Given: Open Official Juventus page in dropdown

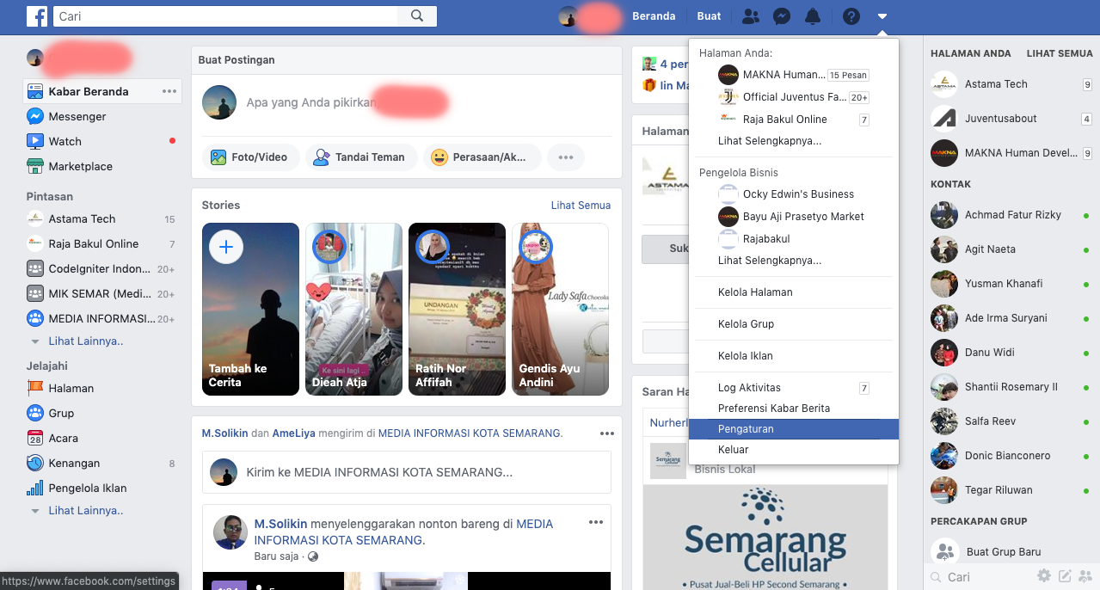Looking at the screenshot, I should pos(794,97).
